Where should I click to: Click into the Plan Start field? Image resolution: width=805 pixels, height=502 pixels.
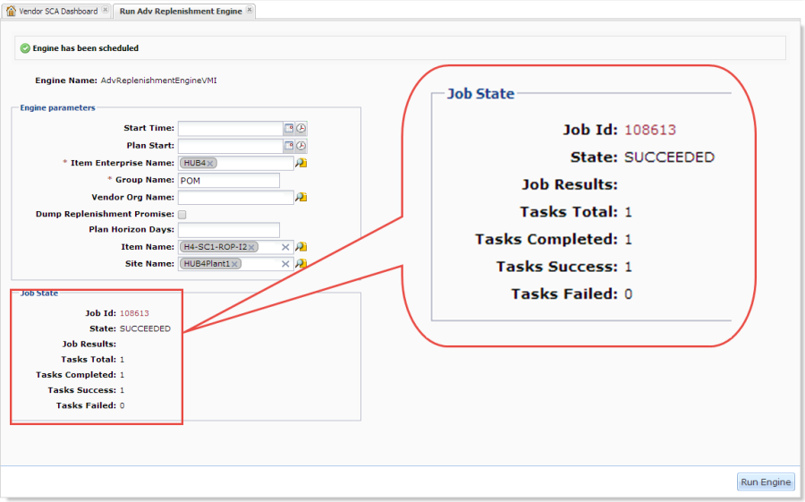(x=231, y=146)
